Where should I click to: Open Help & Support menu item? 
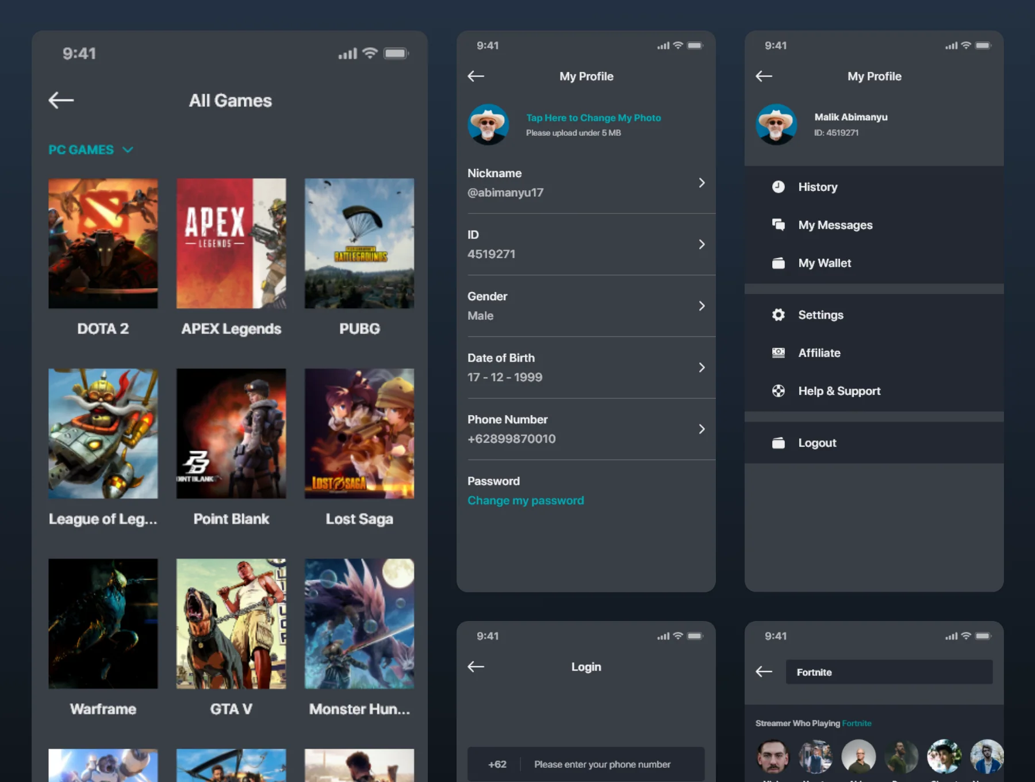874,391
